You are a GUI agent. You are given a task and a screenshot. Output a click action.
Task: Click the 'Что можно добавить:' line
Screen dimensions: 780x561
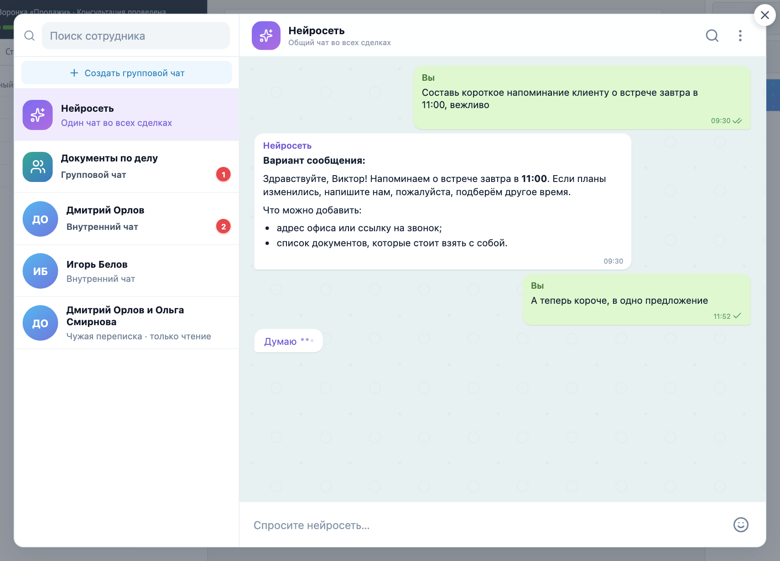point(312,210)
